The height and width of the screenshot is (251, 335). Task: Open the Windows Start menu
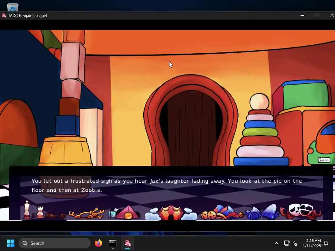click(x=10, y=243)
